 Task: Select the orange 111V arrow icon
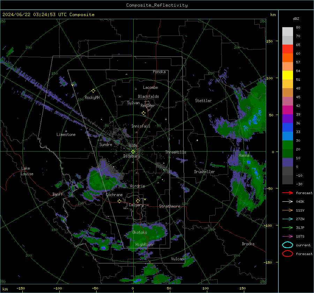pos(287,210)
